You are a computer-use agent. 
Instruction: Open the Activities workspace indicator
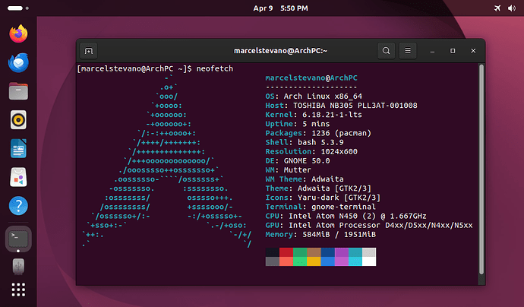coord(18,8)
